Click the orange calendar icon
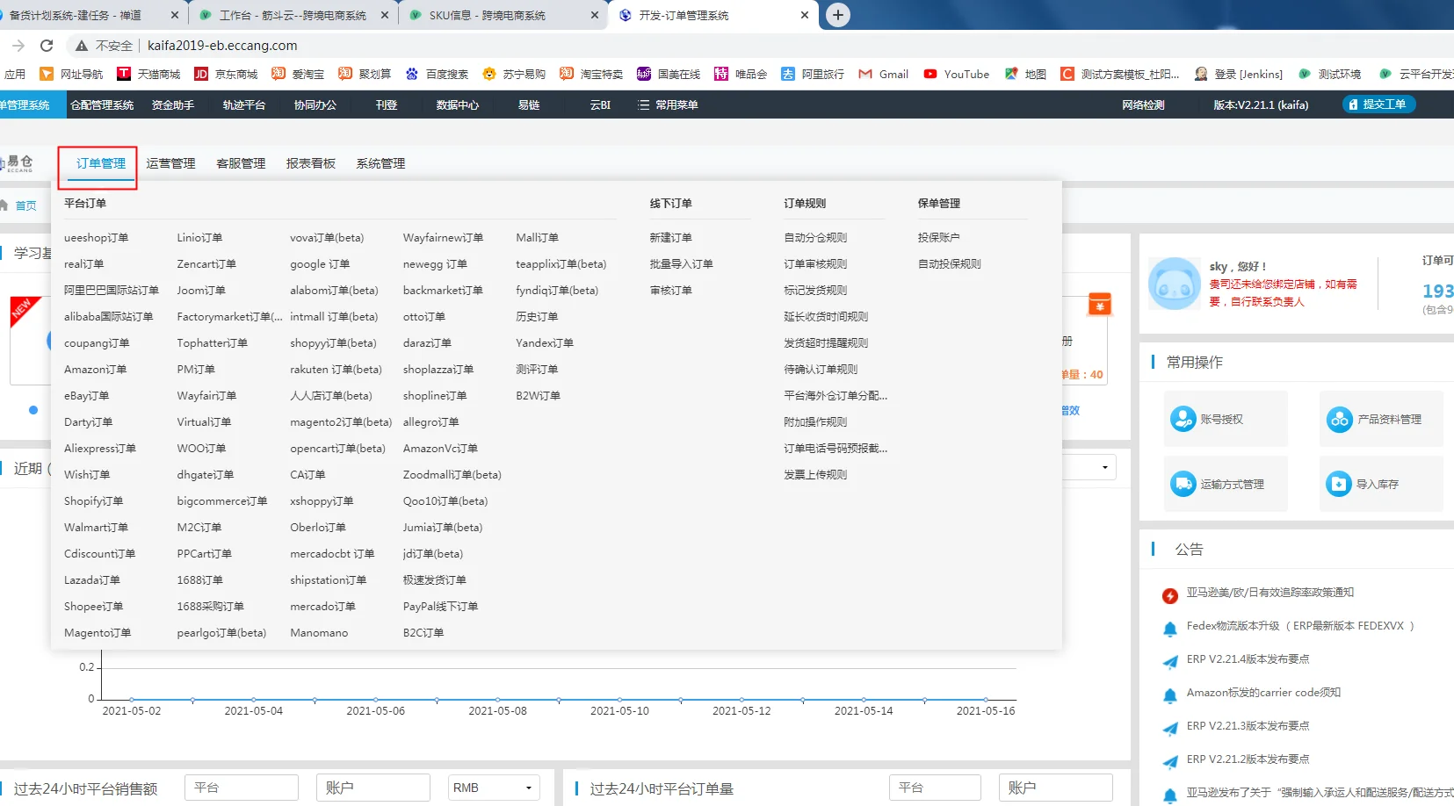 click(1099, 304)
